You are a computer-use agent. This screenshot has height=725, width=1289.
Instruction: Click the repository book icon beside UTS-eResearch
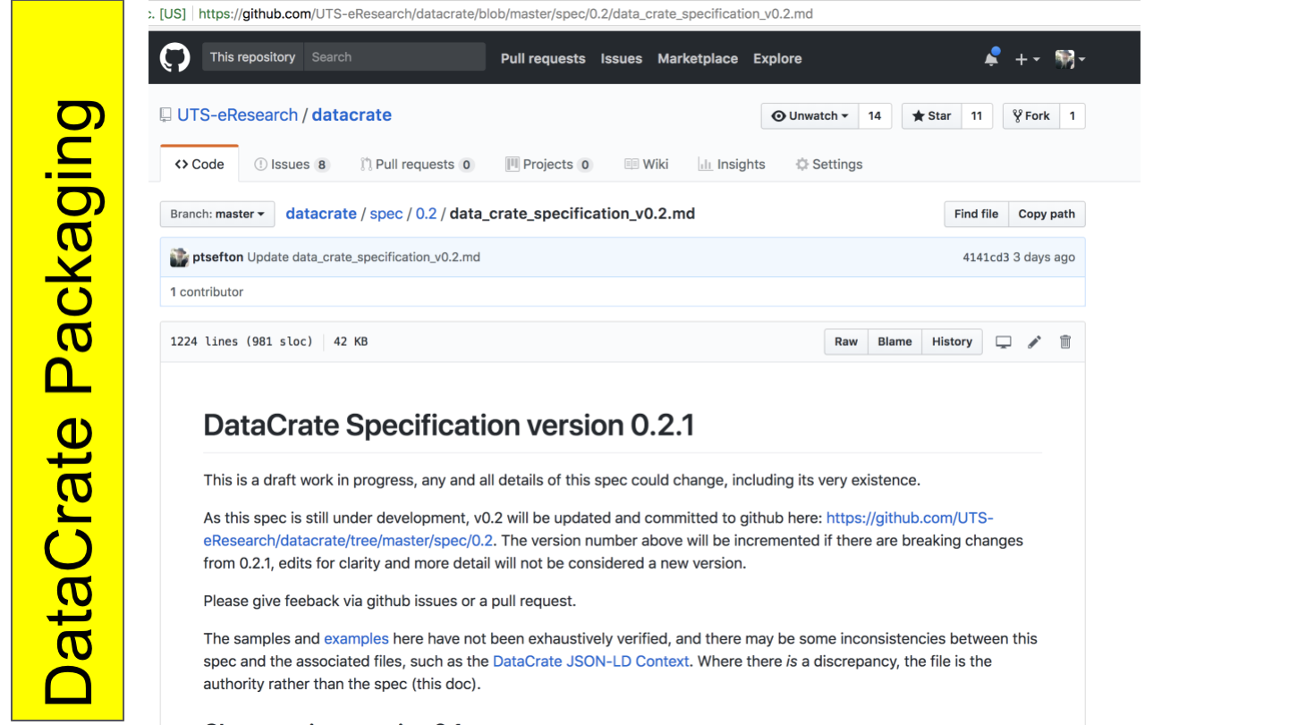click(x=165, y=115)
